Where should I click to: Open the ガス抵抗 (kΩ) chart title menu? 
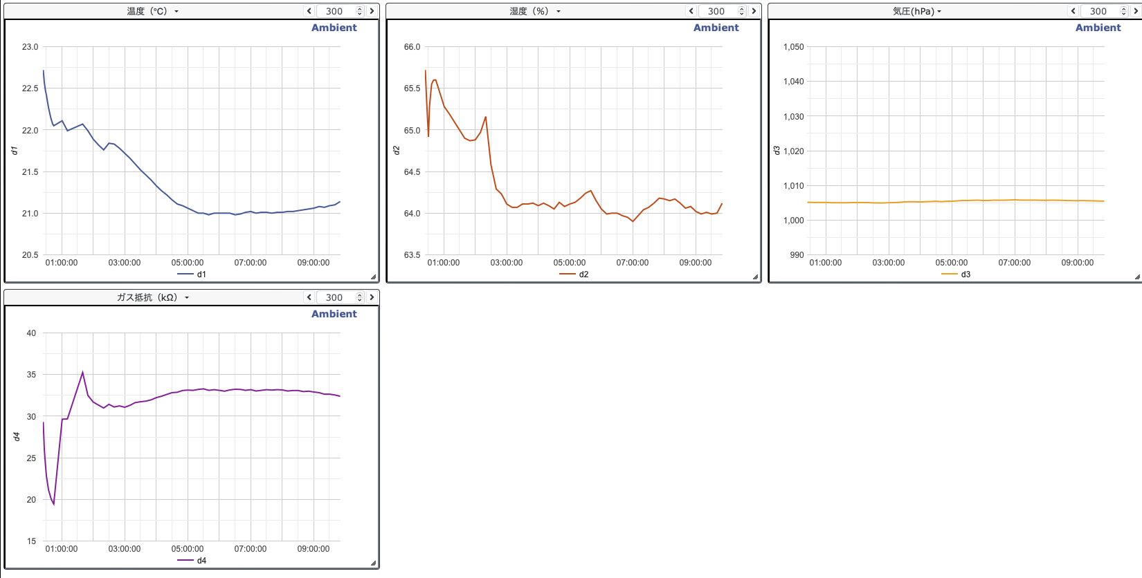(153, 297)
